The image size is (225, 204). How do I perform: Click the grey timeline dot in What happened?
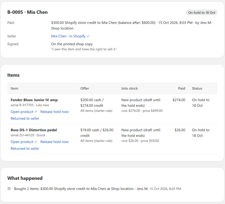pos(9,189)
